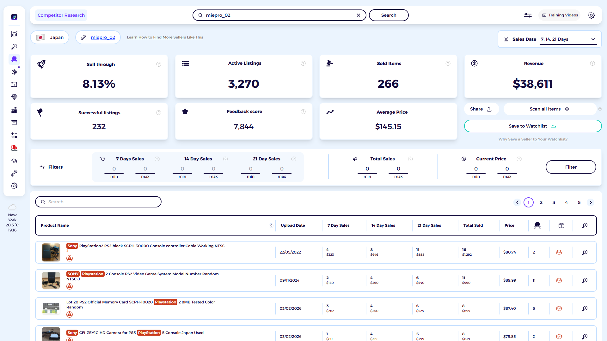Open the analytics chart sidebar icon

[14, 34]
